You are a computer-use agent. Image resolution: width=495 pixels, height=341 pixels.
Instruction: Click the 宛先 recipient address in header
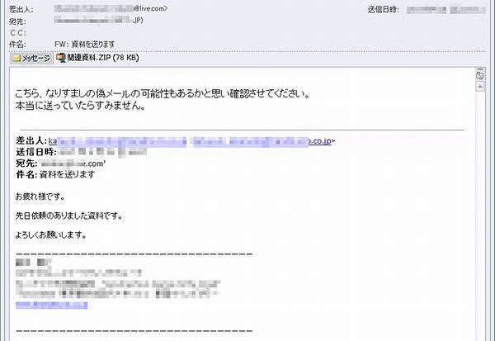click(98, 21)
